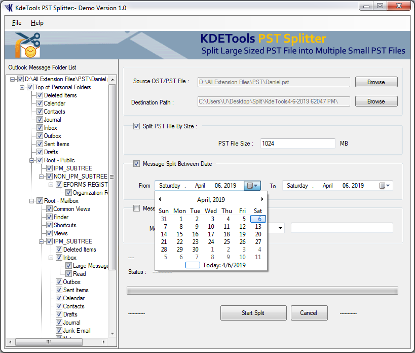415x353 pixels.
Task: Go to previous month in calendar
Action: [x=160, y=199]
